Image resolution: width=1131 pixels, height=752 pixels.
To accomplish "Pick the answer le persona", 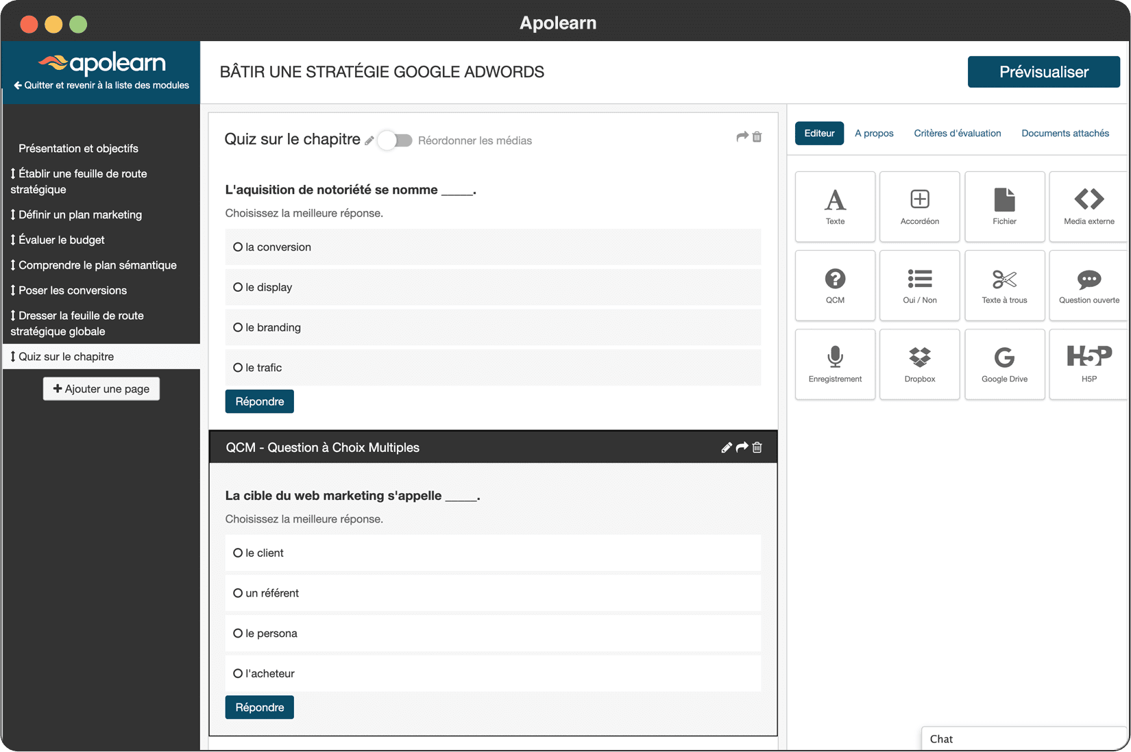I will [493, 634].
